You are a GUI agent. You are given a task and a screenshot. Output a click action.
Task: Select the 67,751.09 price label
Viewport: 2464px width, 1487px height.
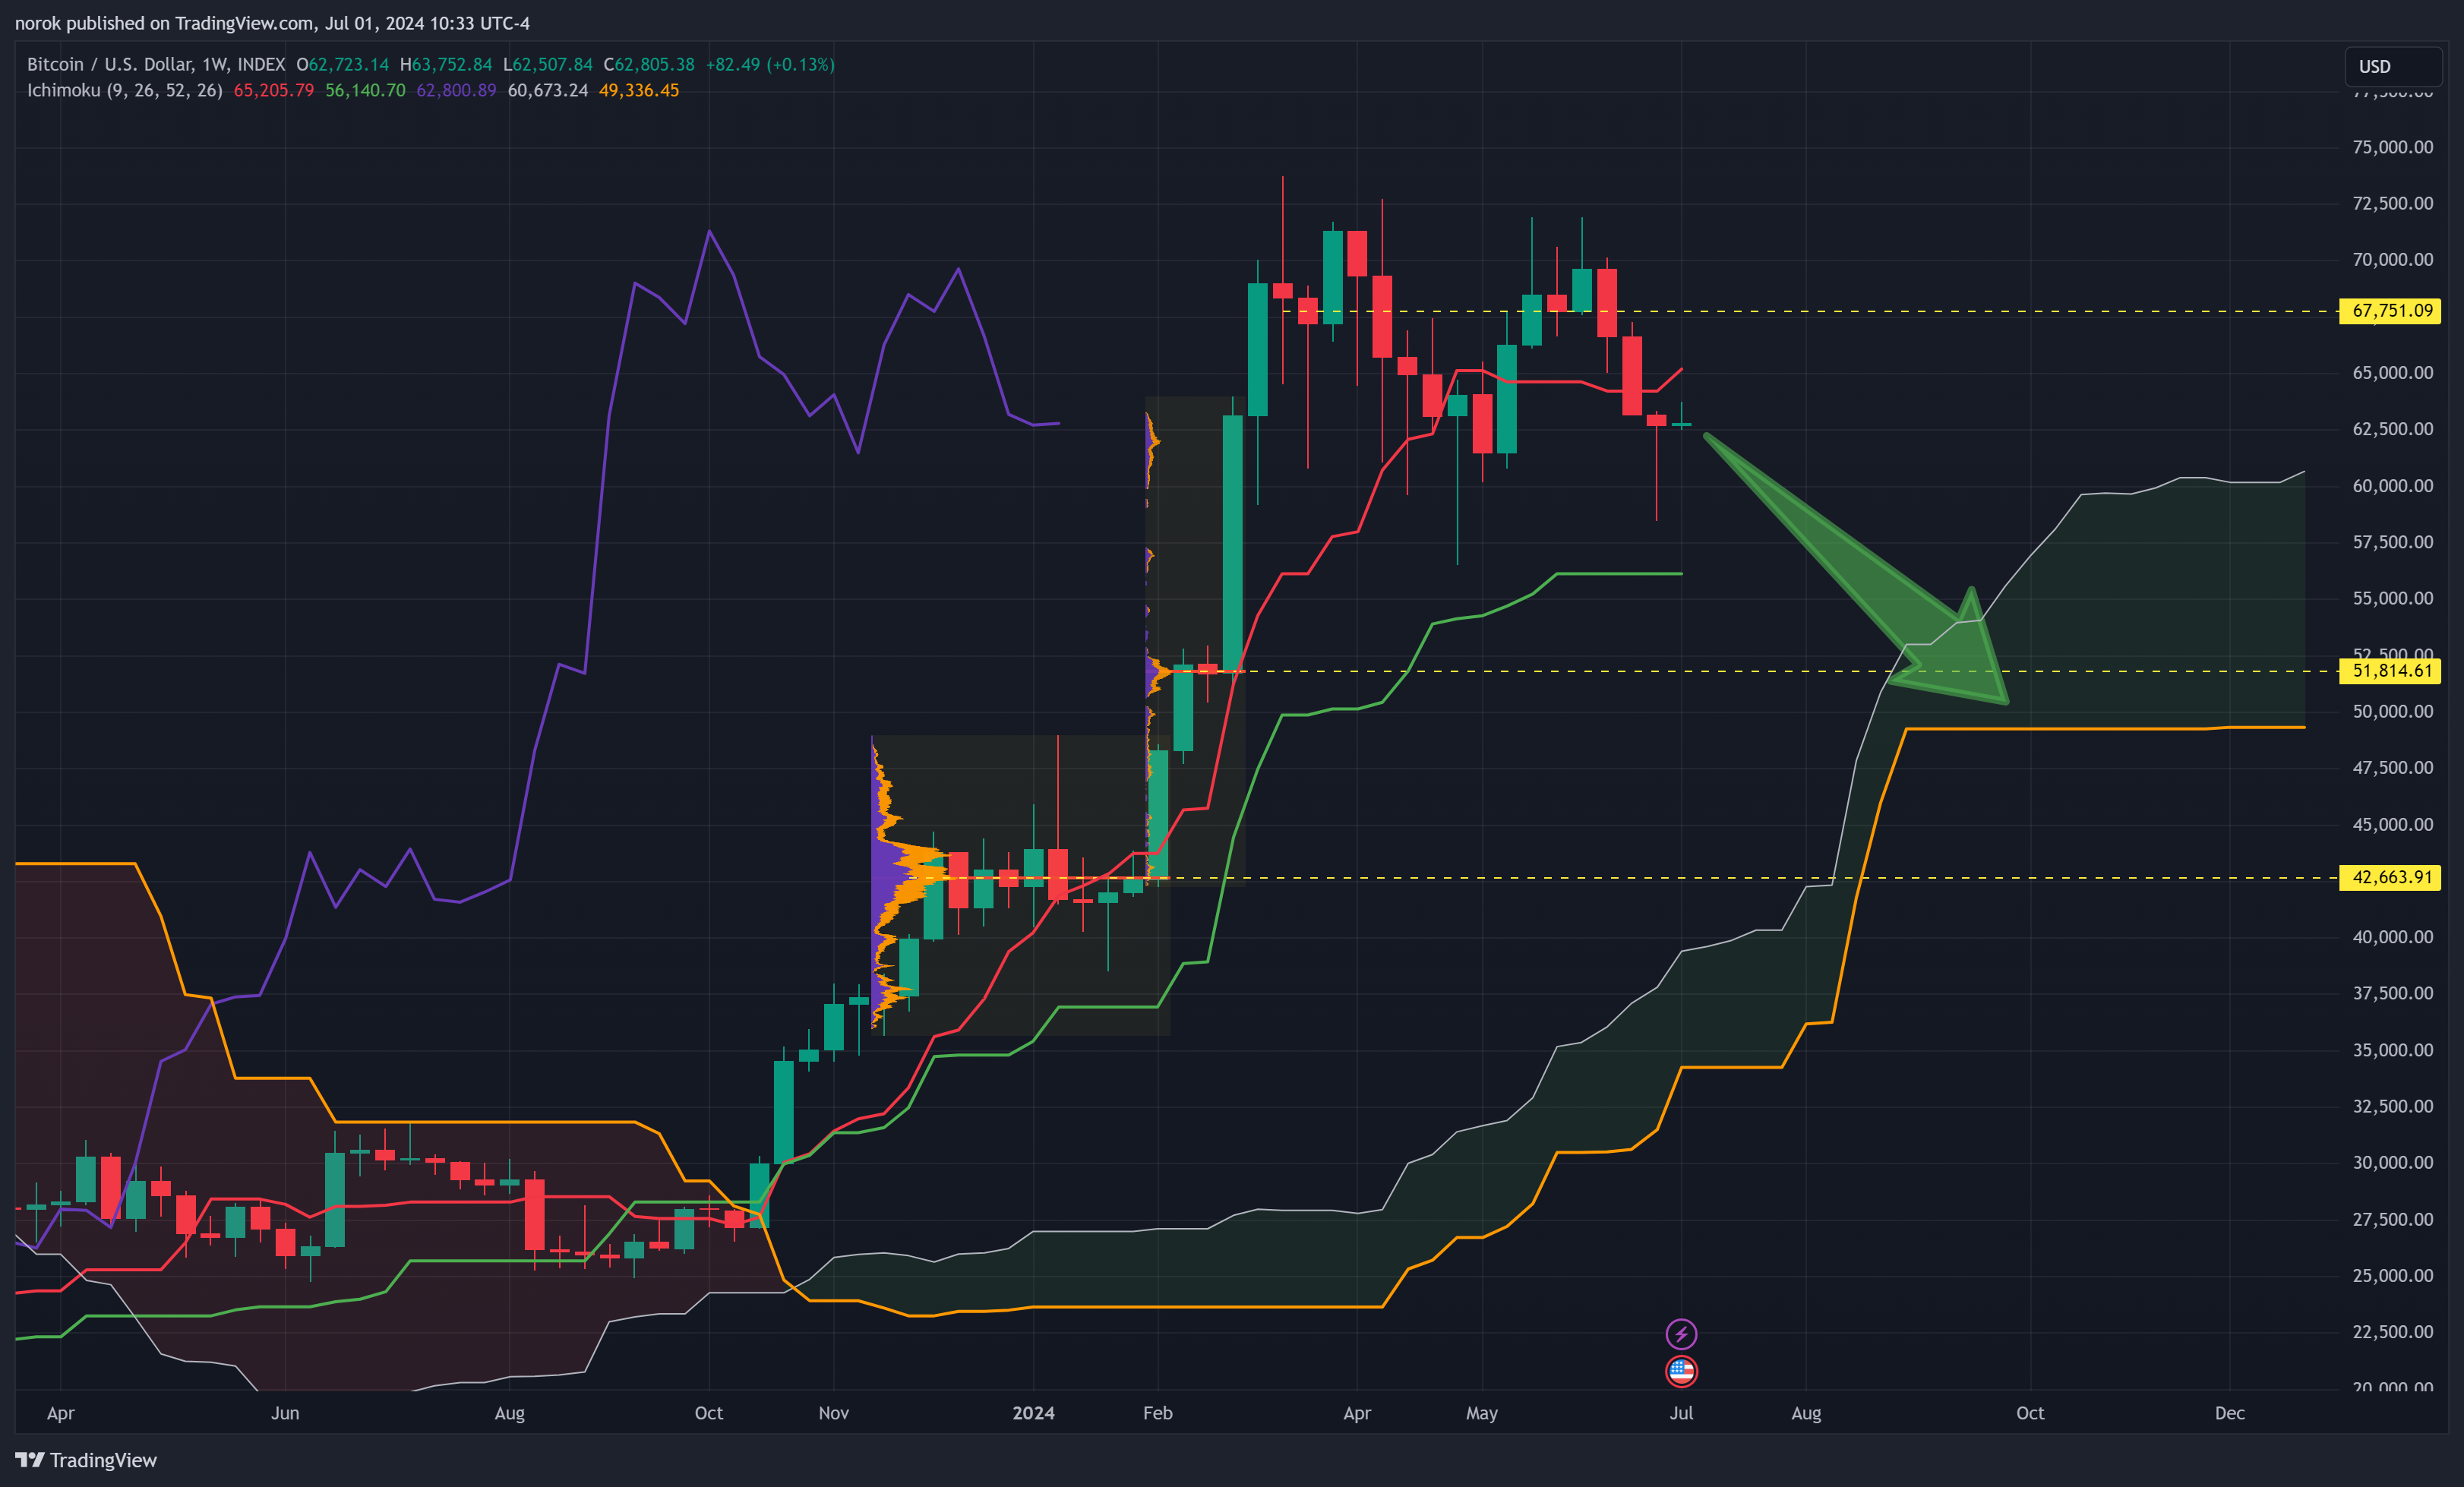point(2391,311)
